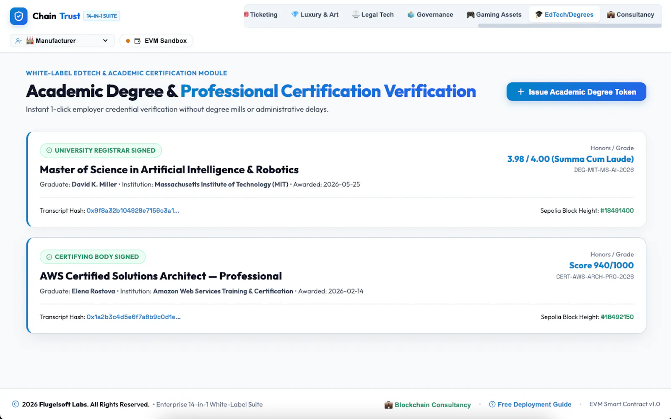Click the DEG-MIT-MS-AI-2026 credential ID
The width and height of the screenshot is (671, 419).
click(604, 170)
